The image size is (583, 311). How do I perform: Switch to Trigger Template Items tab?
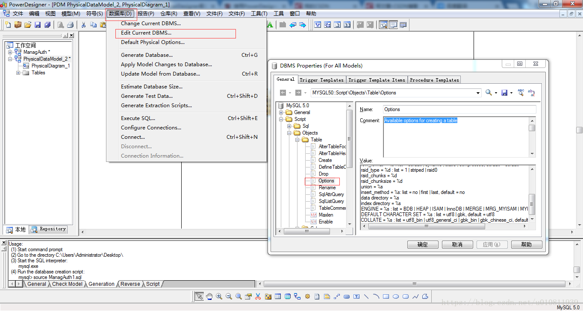(377, 80)
